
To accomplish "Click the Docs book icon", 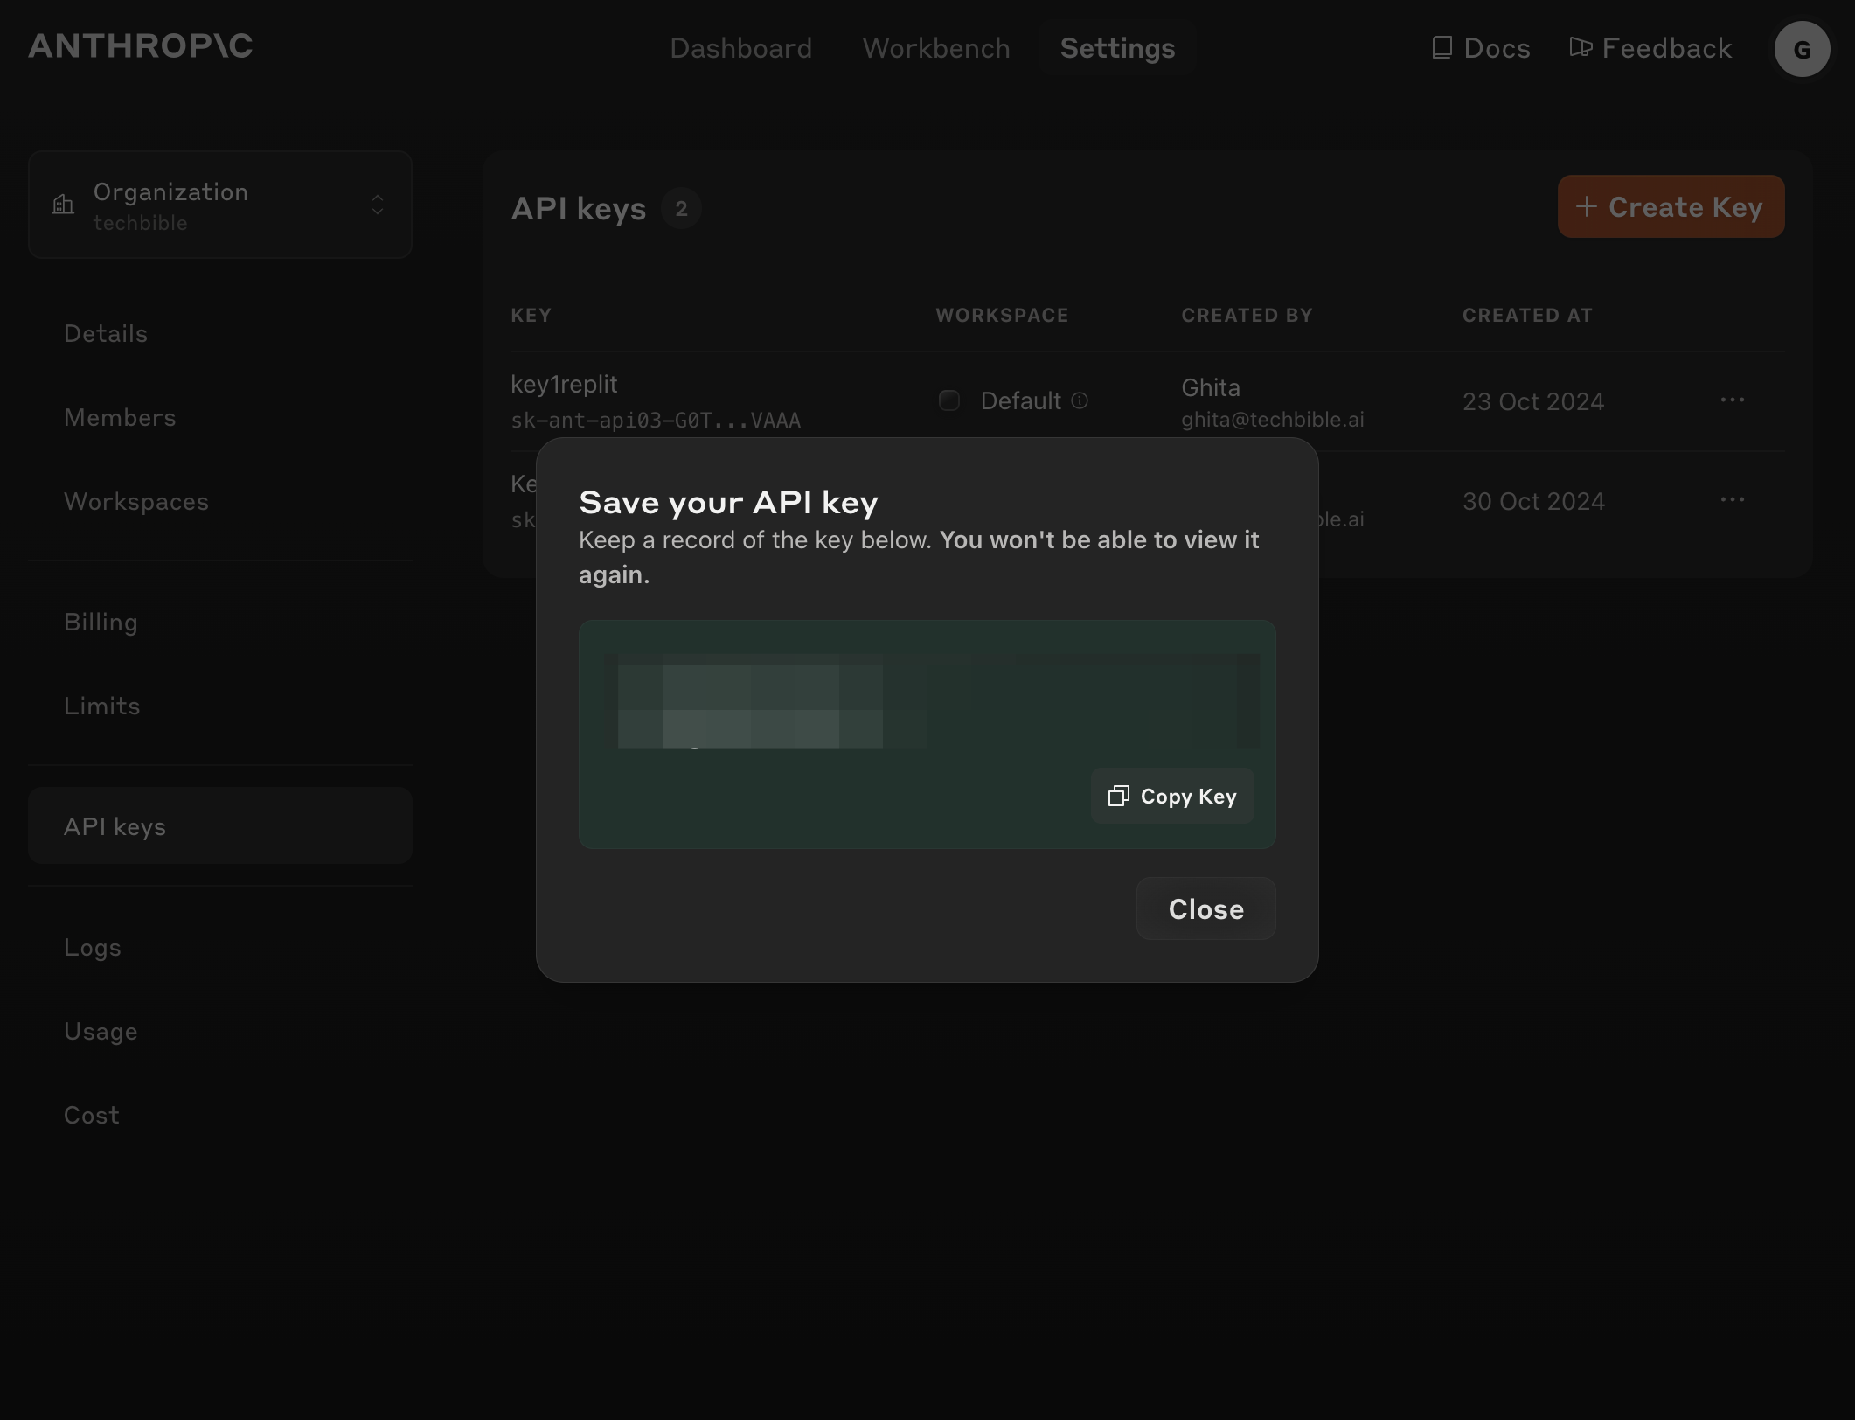I will 1442,47.
